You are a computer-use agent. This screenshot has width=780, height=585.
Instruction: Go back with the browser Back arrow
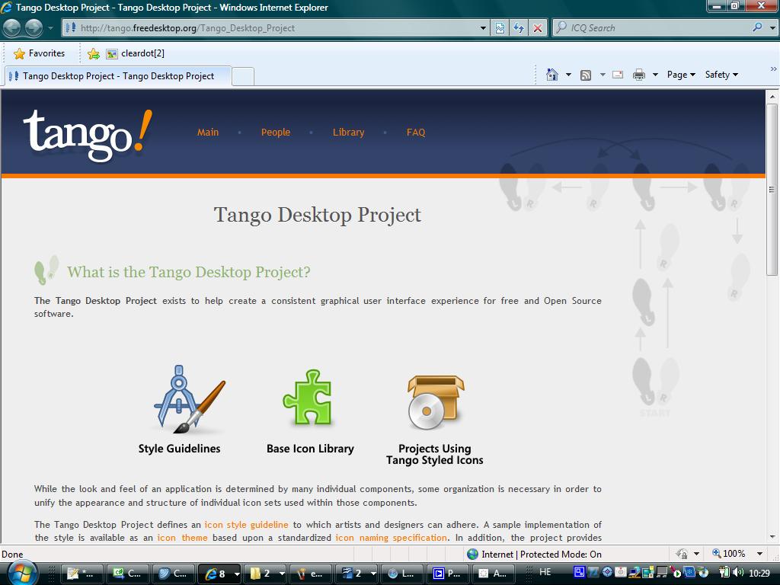11,28
